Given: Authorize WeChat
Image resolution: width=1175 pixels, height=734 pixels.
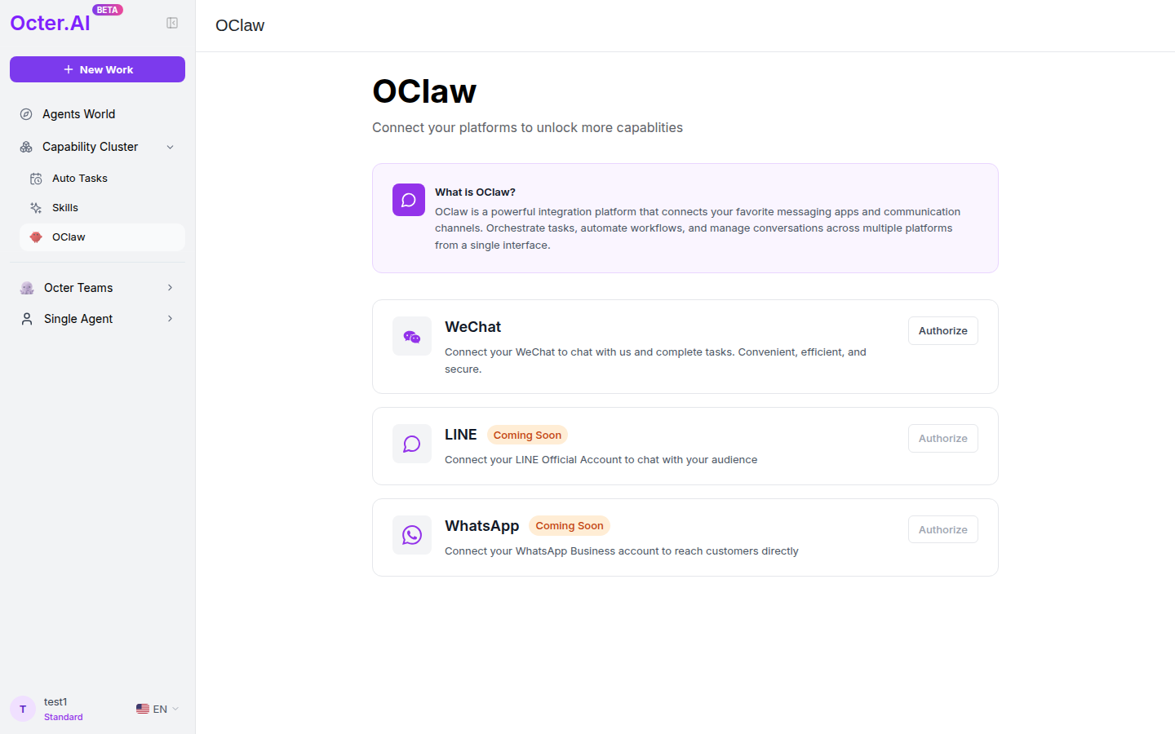Looking at the screenshot, I should tap(943, 330).
